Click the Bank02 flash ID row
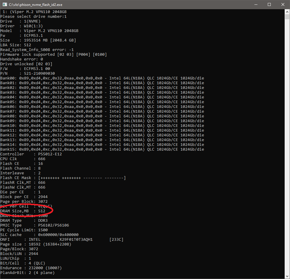The width and height of the screenshot is (290, 279). (102, 87)
